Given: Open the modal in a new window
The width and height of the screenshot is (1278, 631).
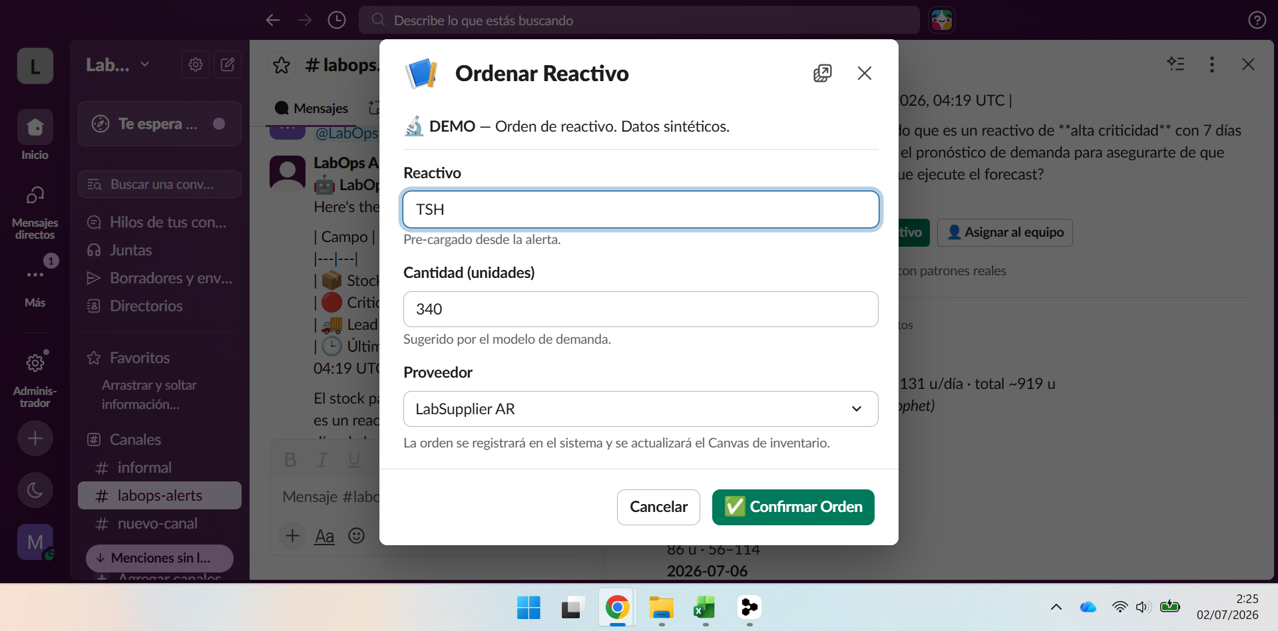Looking at the screenshot, I should point(823,73).
